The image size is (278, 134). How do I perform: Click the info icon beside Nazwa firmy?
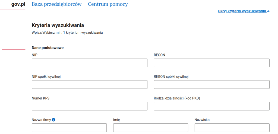point(53,120)
